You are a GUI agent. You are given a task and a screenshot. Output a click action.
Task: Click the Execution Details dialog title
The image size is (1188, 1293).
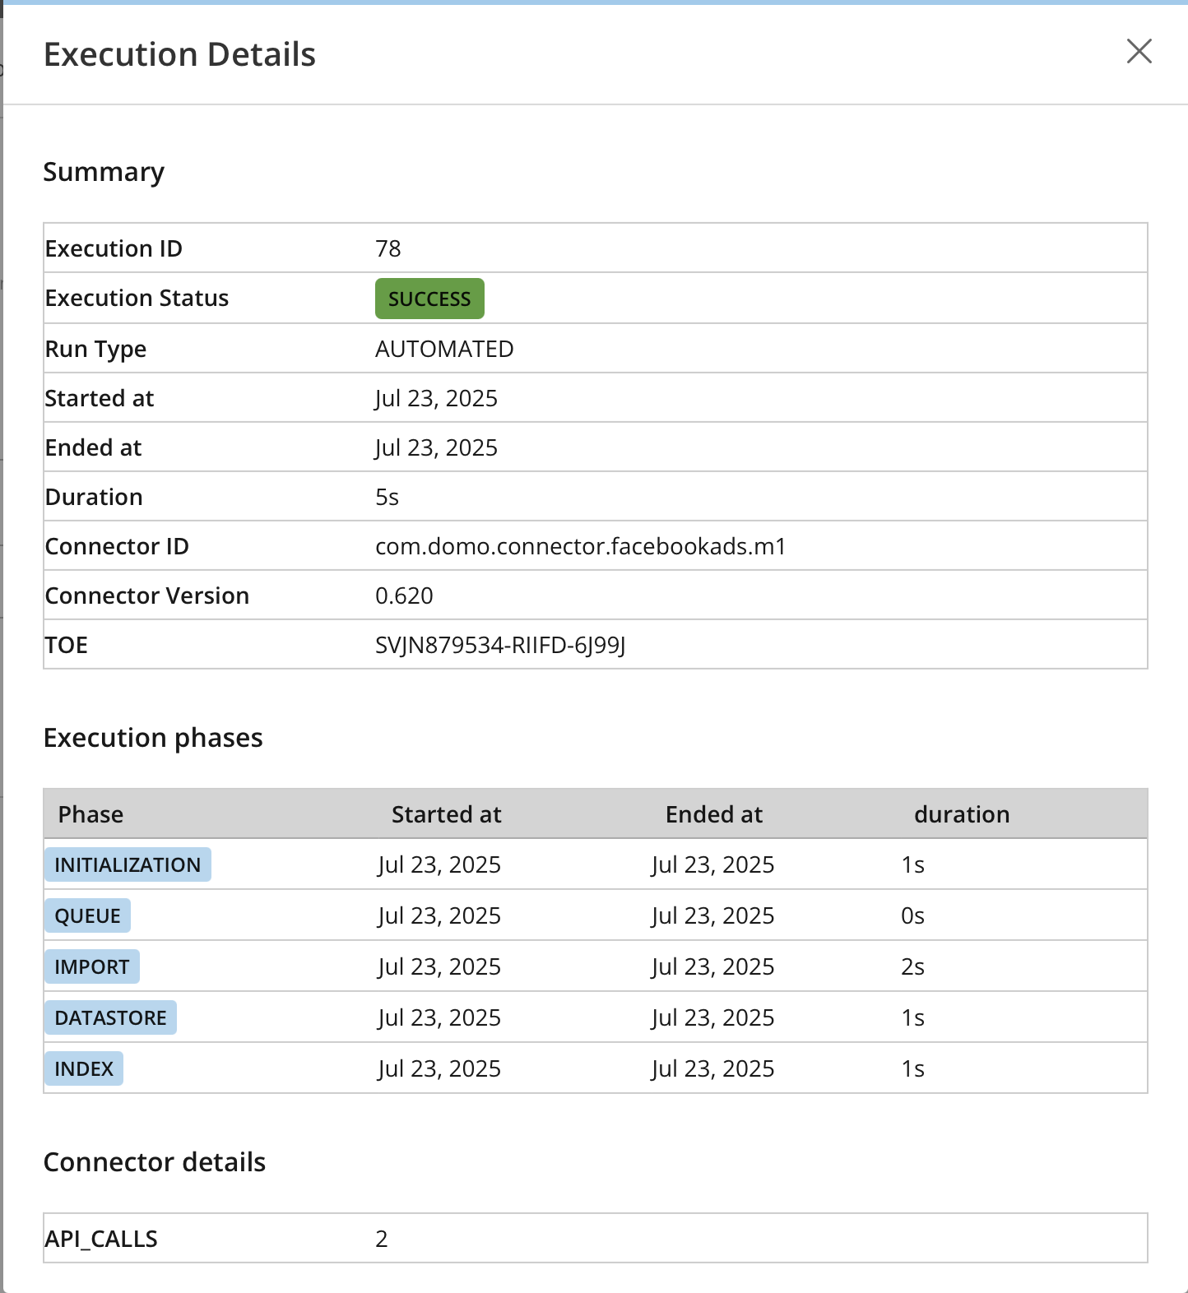pyautogui.click(x=179, y=54)
